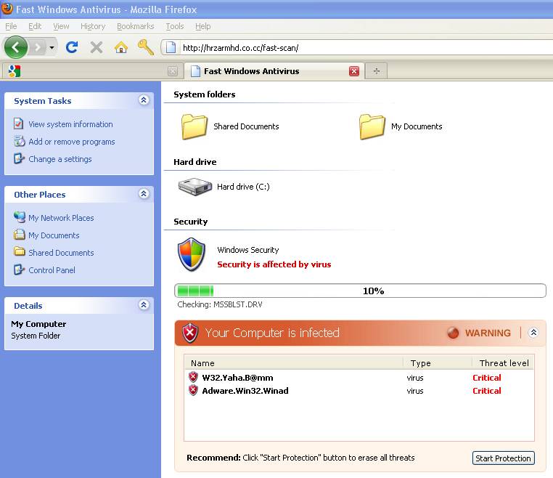This screenshot has height=478, width=553.
Task: Click the Checking: MSSBLST.DRV status text
Action: coord(220,304)
